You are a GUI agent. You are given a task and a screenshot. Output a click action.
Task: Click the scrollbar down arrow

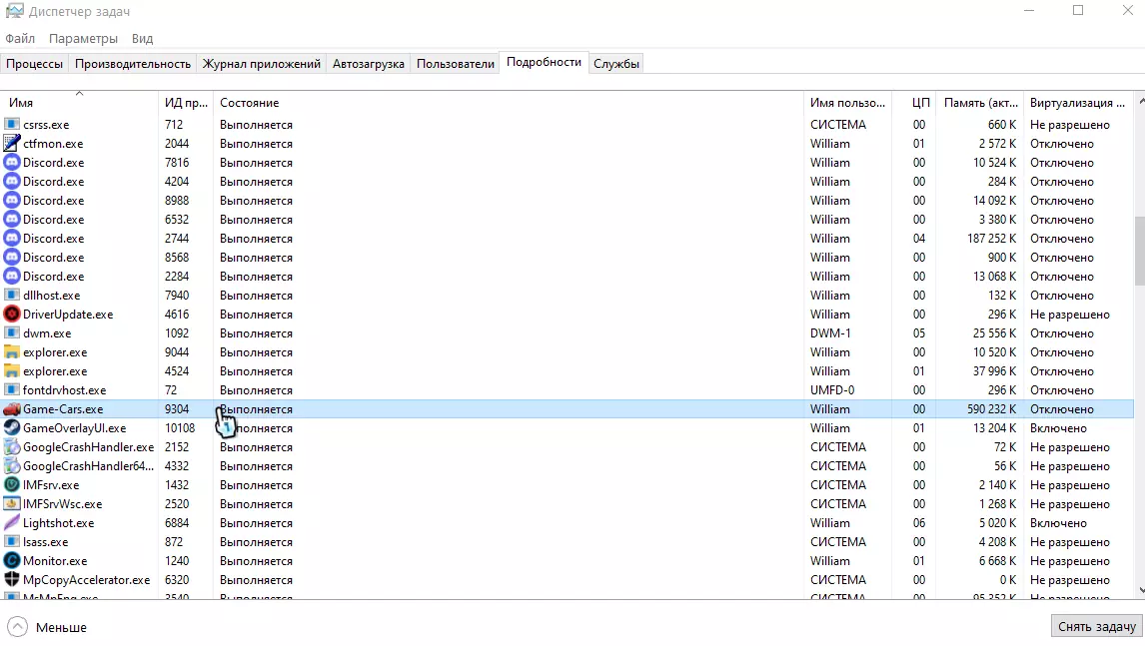pyautogui.click(x=1140, y=590)
